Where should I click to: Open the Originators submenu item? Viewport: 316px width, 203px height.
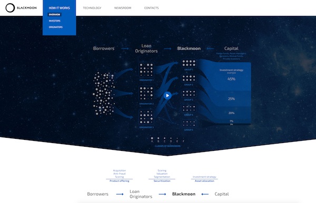tap(56, 27)
